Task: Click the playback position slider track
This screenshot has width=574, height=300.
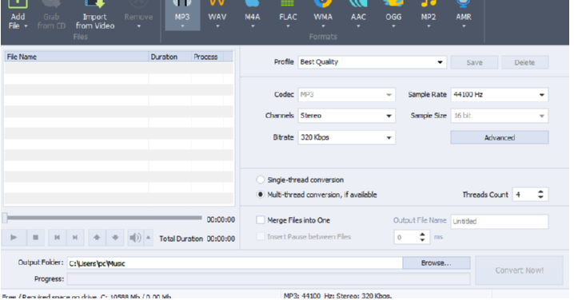Action: pyautogui.click(x=105, y=218)
